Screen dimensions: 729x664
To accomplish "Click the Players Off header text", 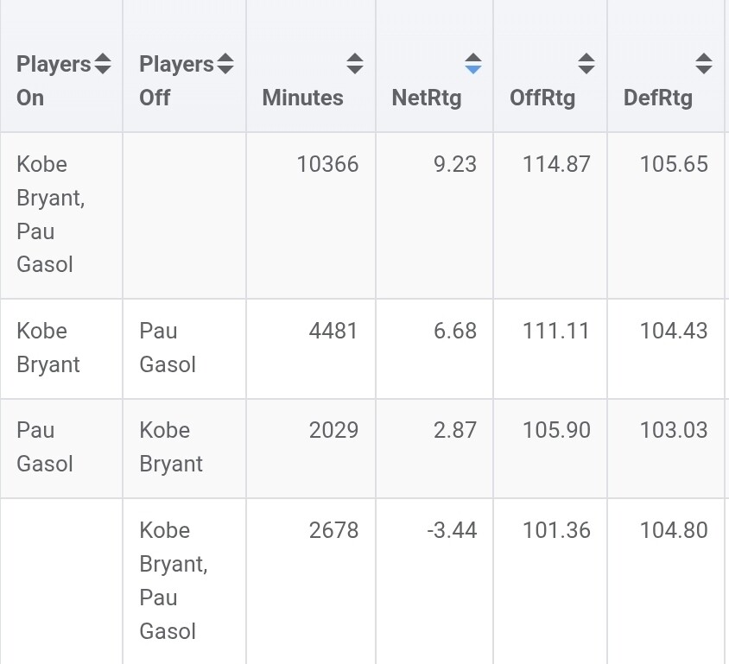I will [177, 81].
